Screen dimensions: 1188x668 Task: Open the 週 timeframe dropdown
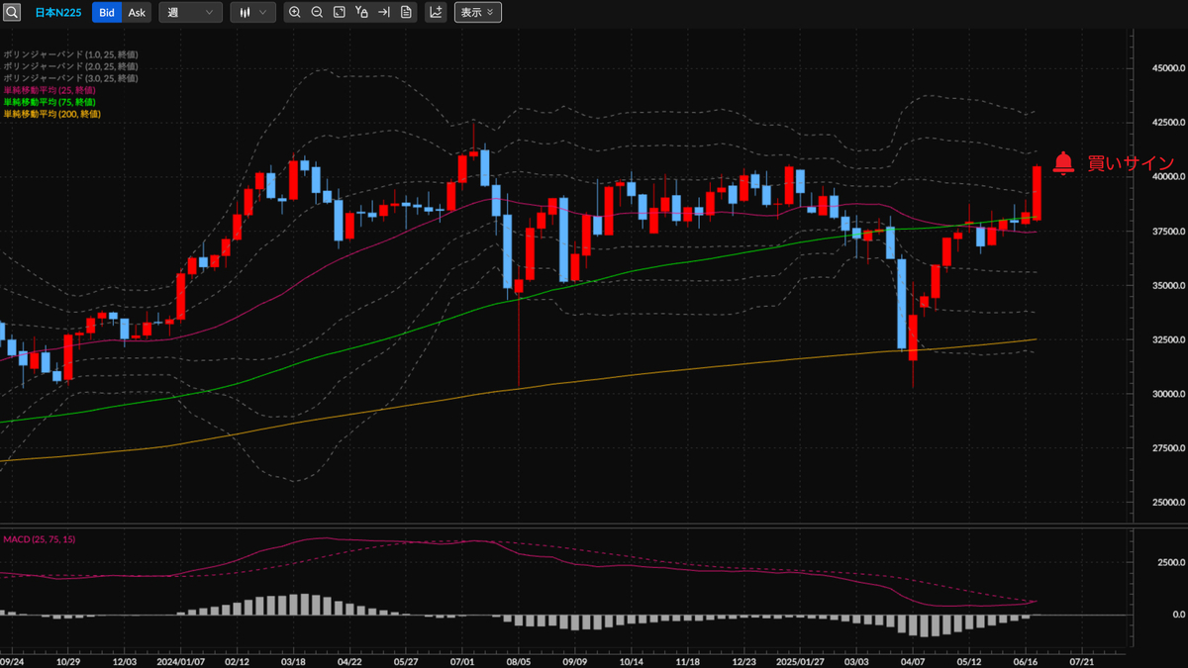190,13
